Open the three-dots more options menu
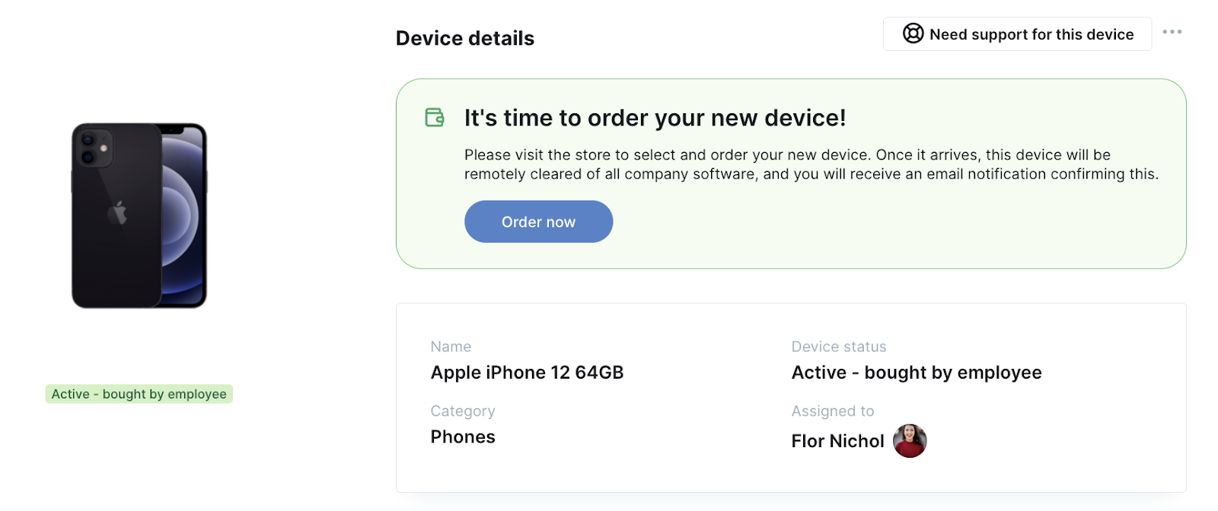1218x511 pixels. tap(1172, 32)
